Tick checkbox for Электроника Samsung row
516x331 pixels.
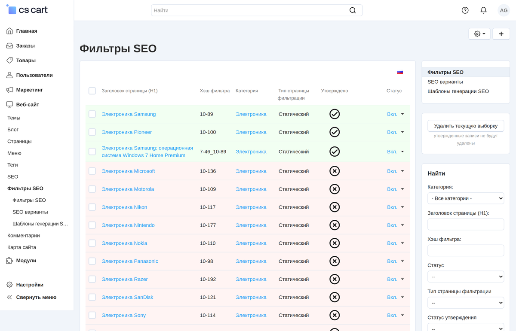(92, 114)
